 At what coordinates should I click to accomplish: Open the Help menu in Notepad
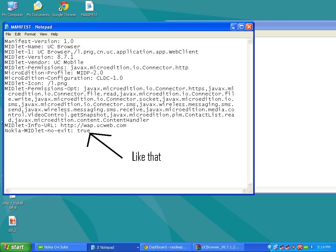(x=54, y=34)
